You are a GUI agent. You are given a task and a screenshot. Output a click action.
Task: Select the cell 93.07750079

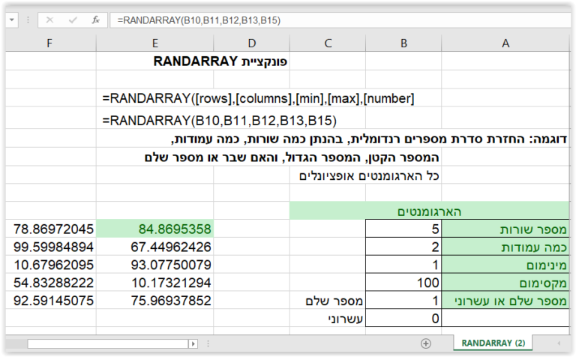click(x=155, y=265)
